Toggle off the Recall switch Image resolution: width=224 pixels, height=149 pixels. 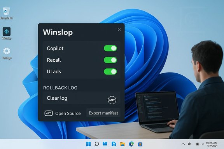tap(110, 60)
